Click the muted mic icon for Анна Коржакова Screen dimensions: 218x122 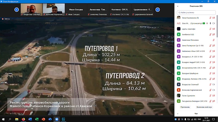(x=210, y=18)
